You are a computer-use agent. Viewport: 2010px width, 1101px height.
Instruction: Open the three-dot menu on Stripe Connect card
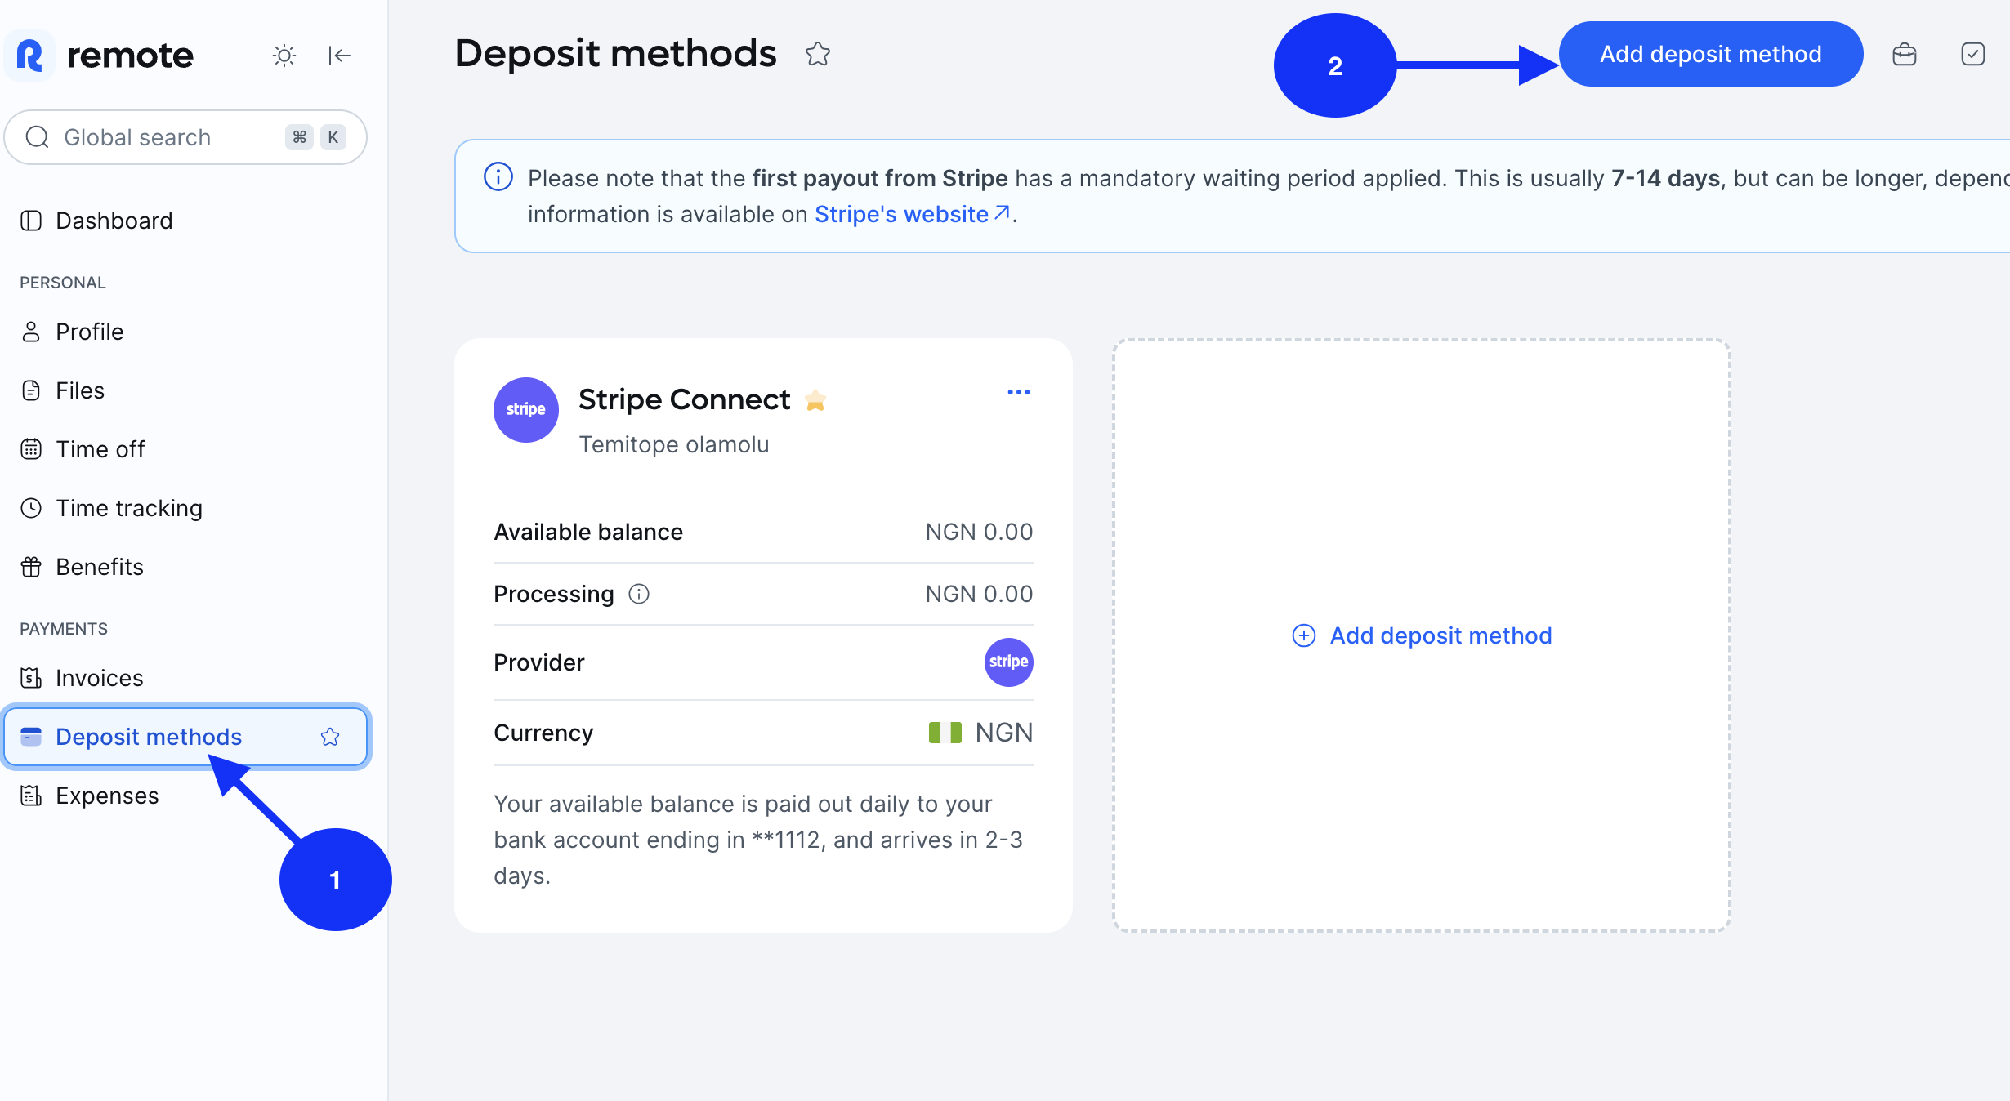(x=1019, y=392)
